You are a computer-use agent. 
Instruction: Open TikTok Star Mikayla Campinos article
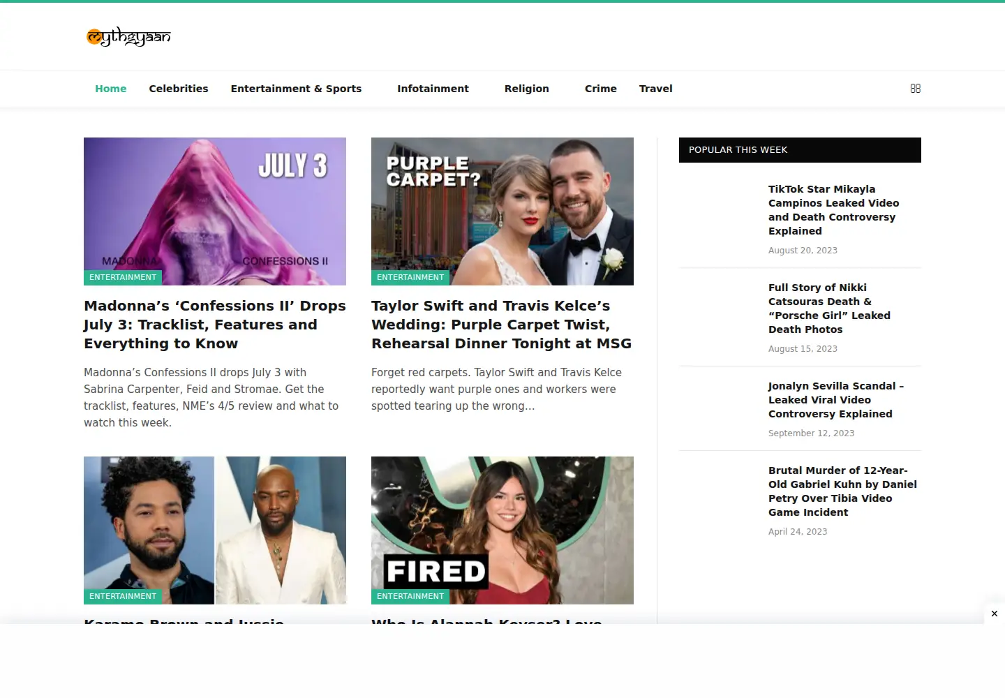(x=834, y=210)
